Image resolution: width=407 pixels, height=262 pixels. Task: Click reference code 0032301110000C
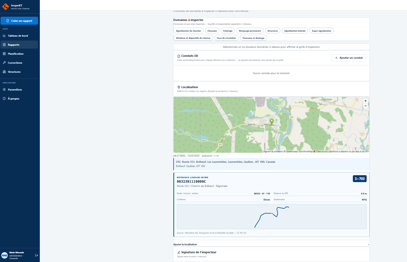click(x=191, y=182)
